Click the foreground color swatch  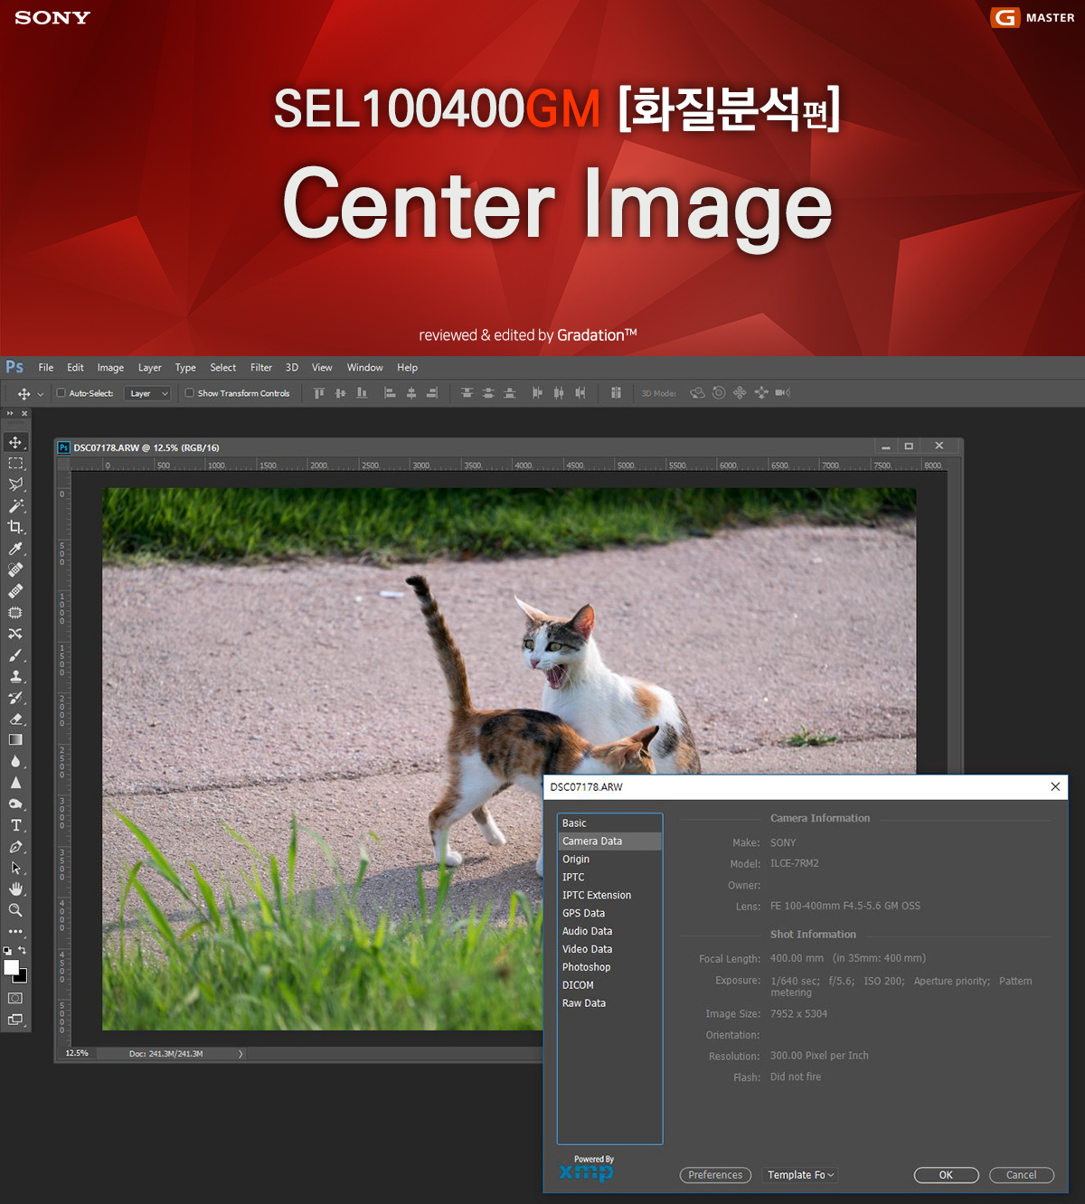tap(11, 967)
